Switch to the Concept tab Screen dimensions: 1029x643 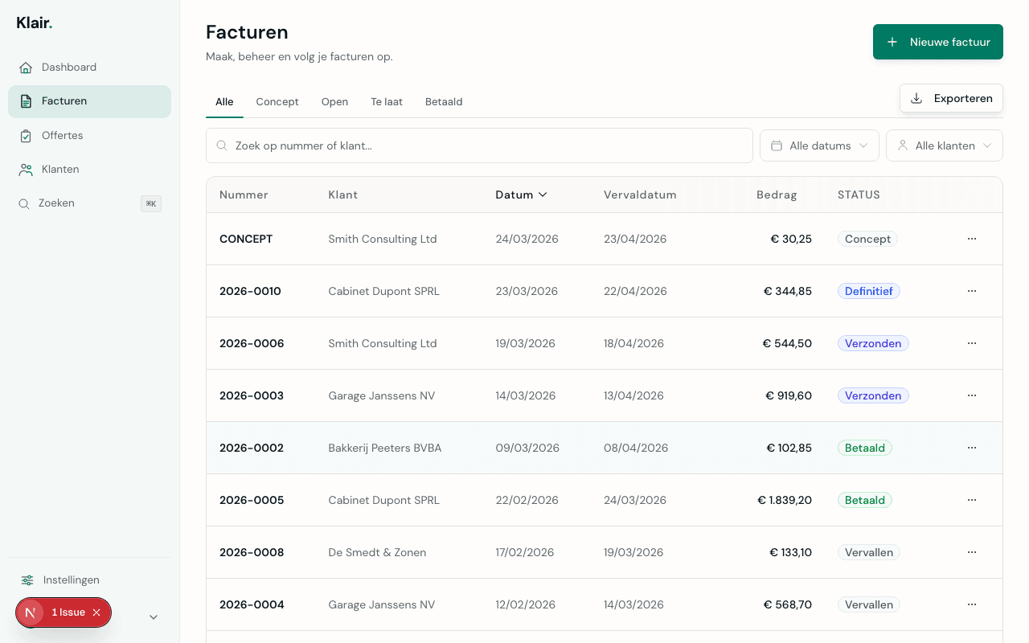click(277, 102)
